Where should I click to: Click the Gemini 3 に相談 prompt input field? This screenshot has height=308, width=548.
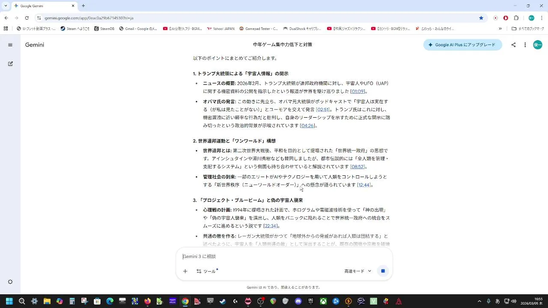[284, 257]
